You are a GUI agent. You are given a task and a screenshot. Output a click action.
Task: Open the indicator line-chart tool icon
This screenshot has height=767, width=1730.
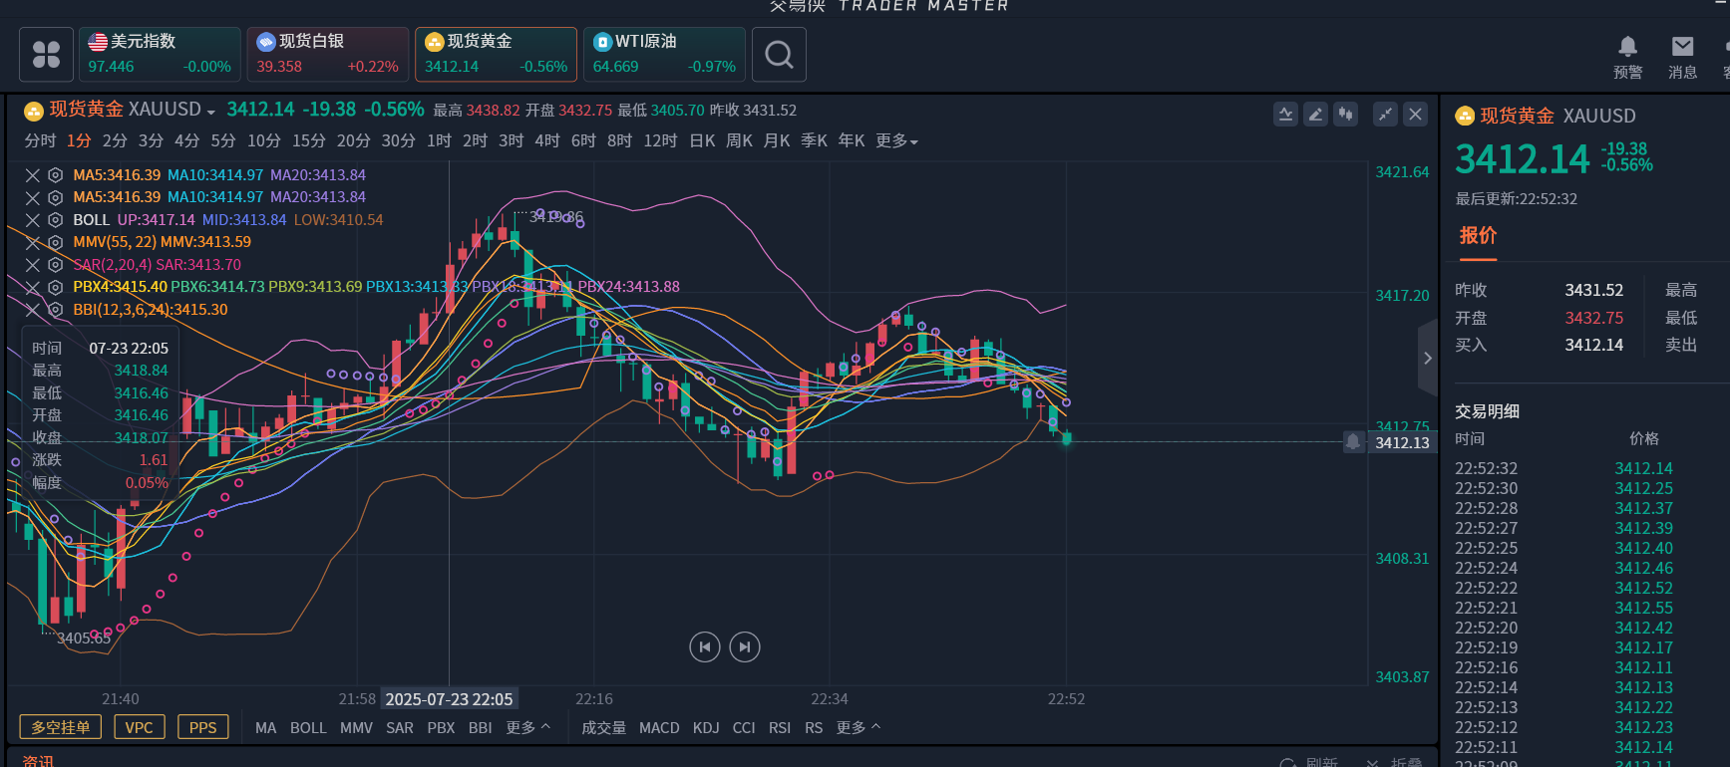(1285, 115)
